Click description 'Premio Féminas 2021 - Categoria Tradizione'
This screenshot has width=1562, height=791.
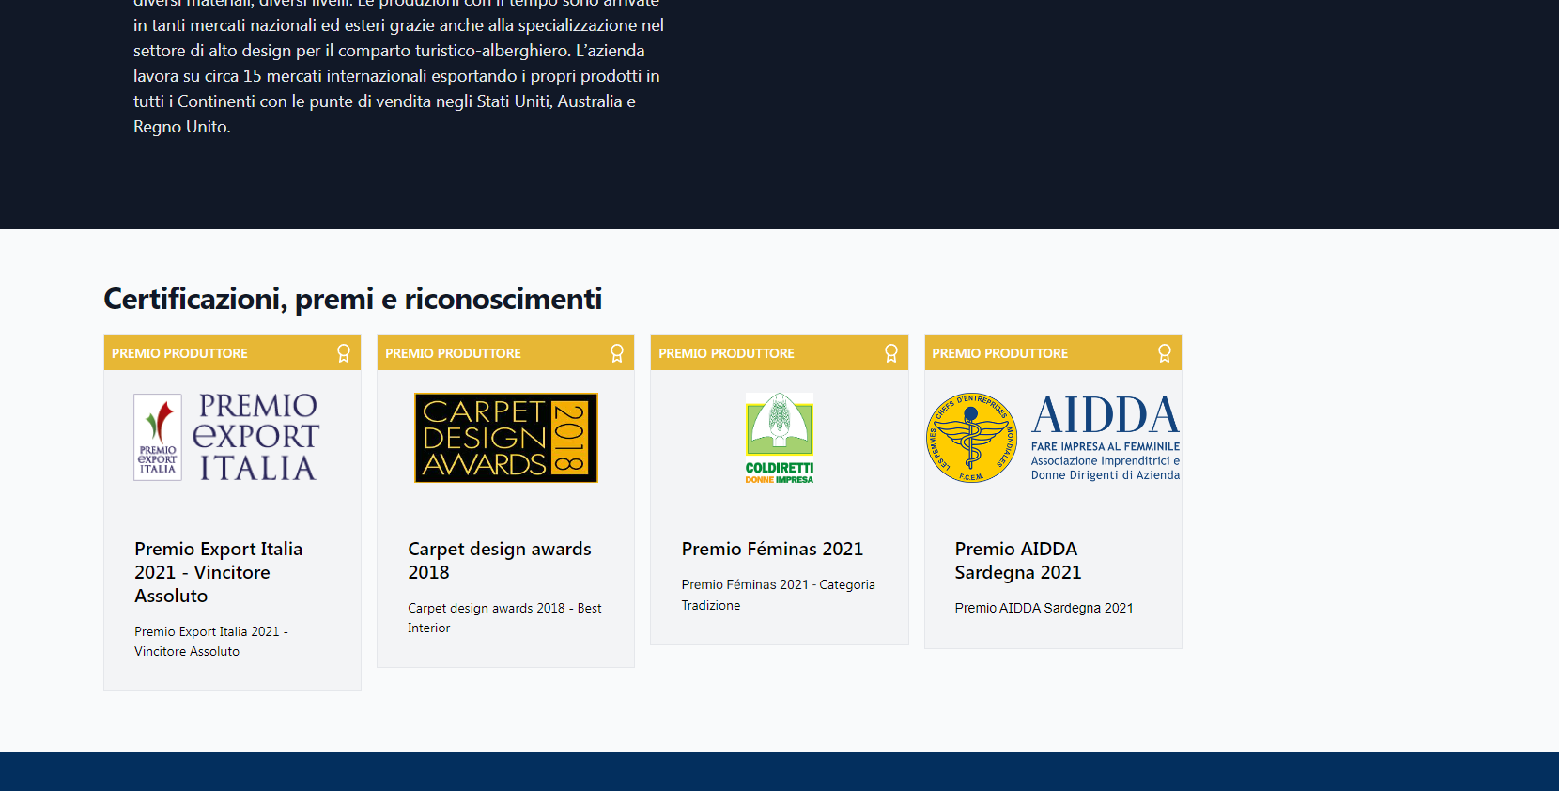779,595
